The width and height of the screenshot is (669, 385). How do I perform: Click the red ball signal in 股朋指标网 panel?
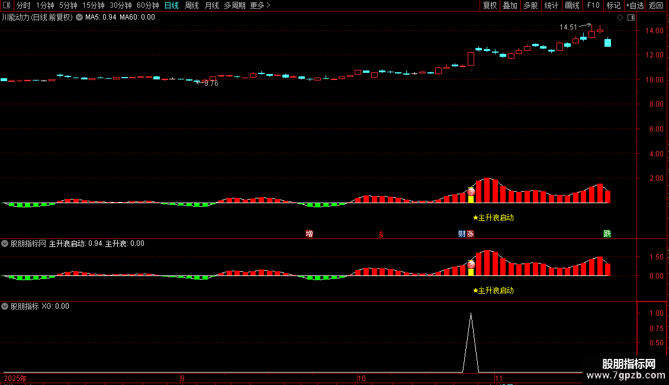coord(471,265)
